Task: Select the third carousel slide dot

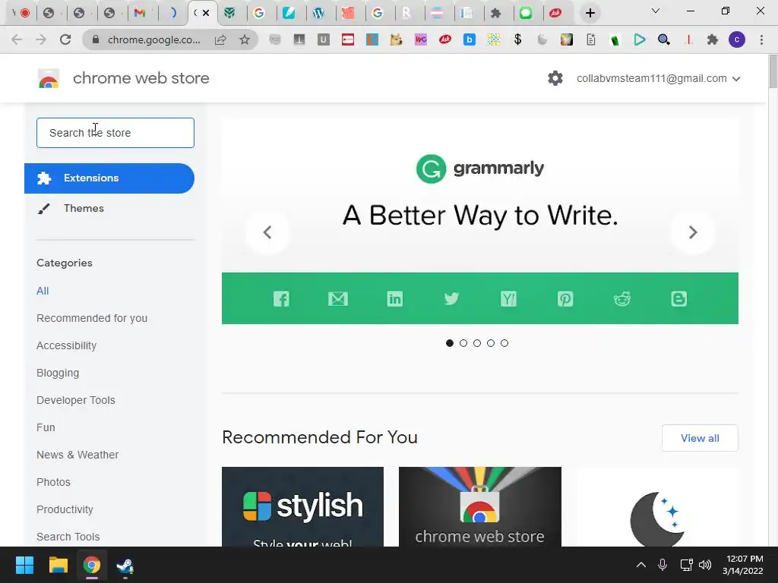Action: (x=477, y=343)
